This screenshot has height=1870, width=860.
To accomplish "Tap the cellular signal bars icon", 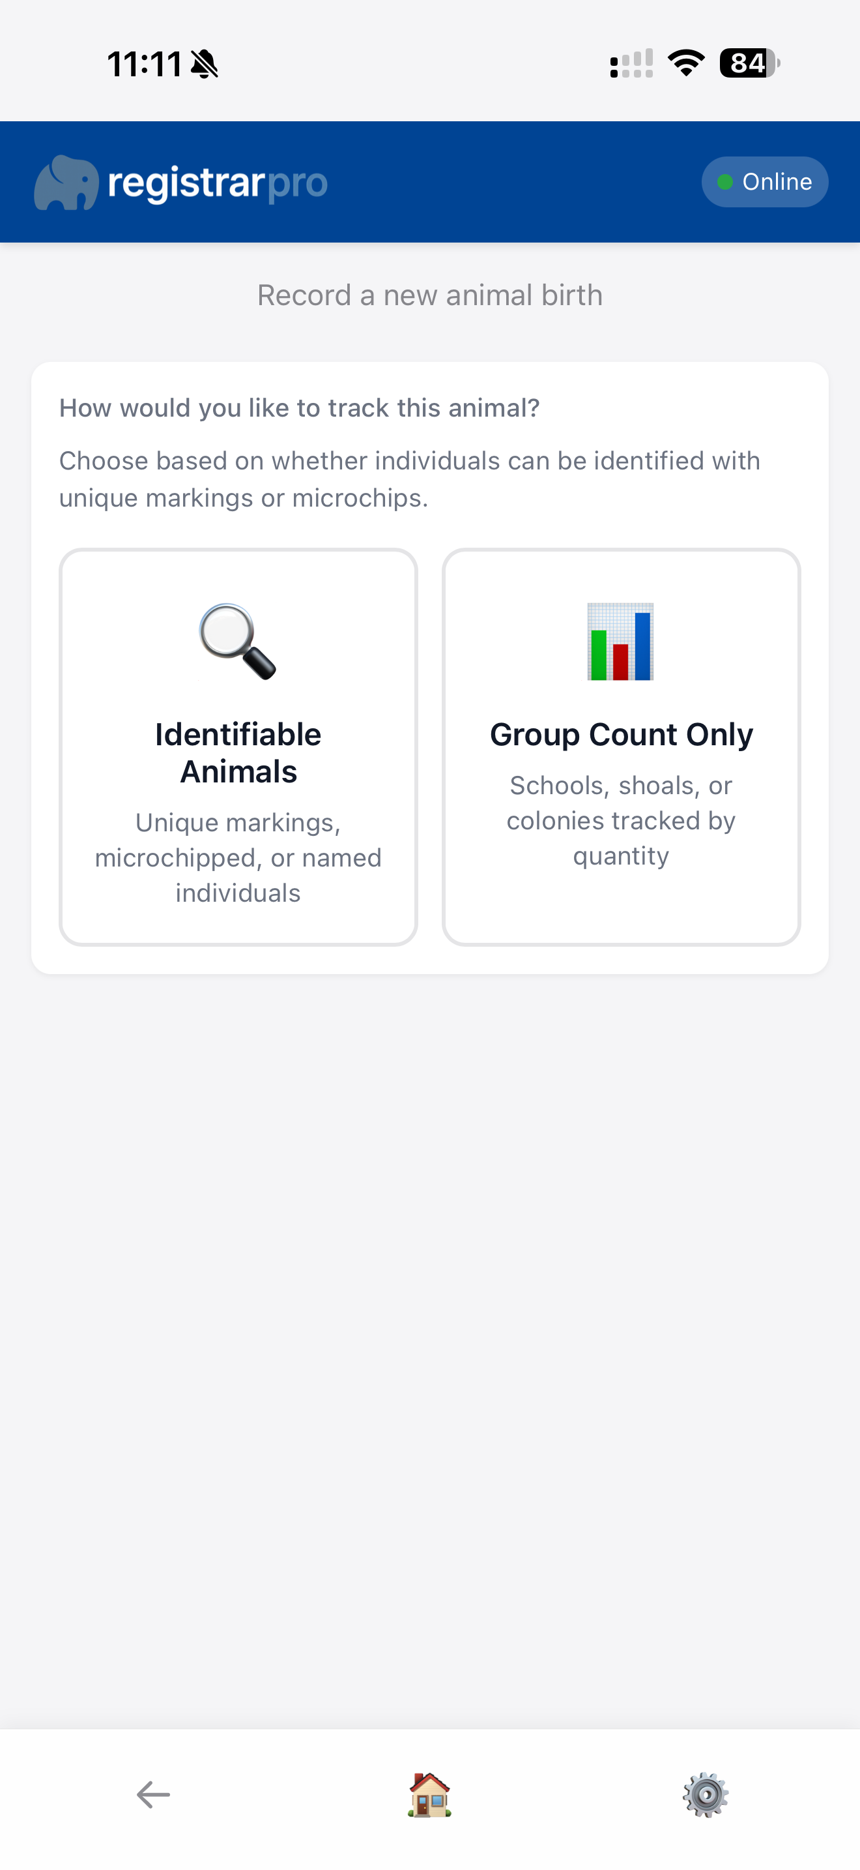I will (x=631, y=64).
